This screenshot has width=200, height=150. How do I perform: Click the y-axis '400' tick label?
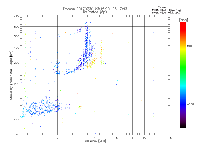(x=16, y=48)
